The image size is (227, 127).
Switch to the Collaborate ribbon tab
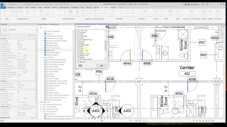coord(75,7)
